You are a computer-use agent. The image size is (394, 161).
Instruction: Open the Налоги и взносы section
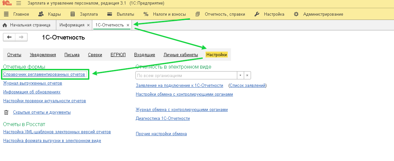[165, 14]
